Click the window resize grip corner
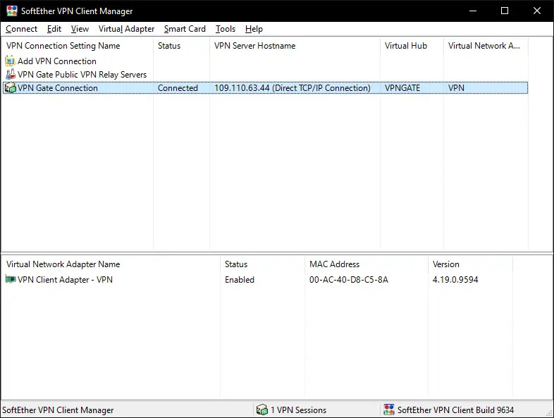The width and height of the screenshot is (554, 418). pyautogui.click(x=549, y=413)
